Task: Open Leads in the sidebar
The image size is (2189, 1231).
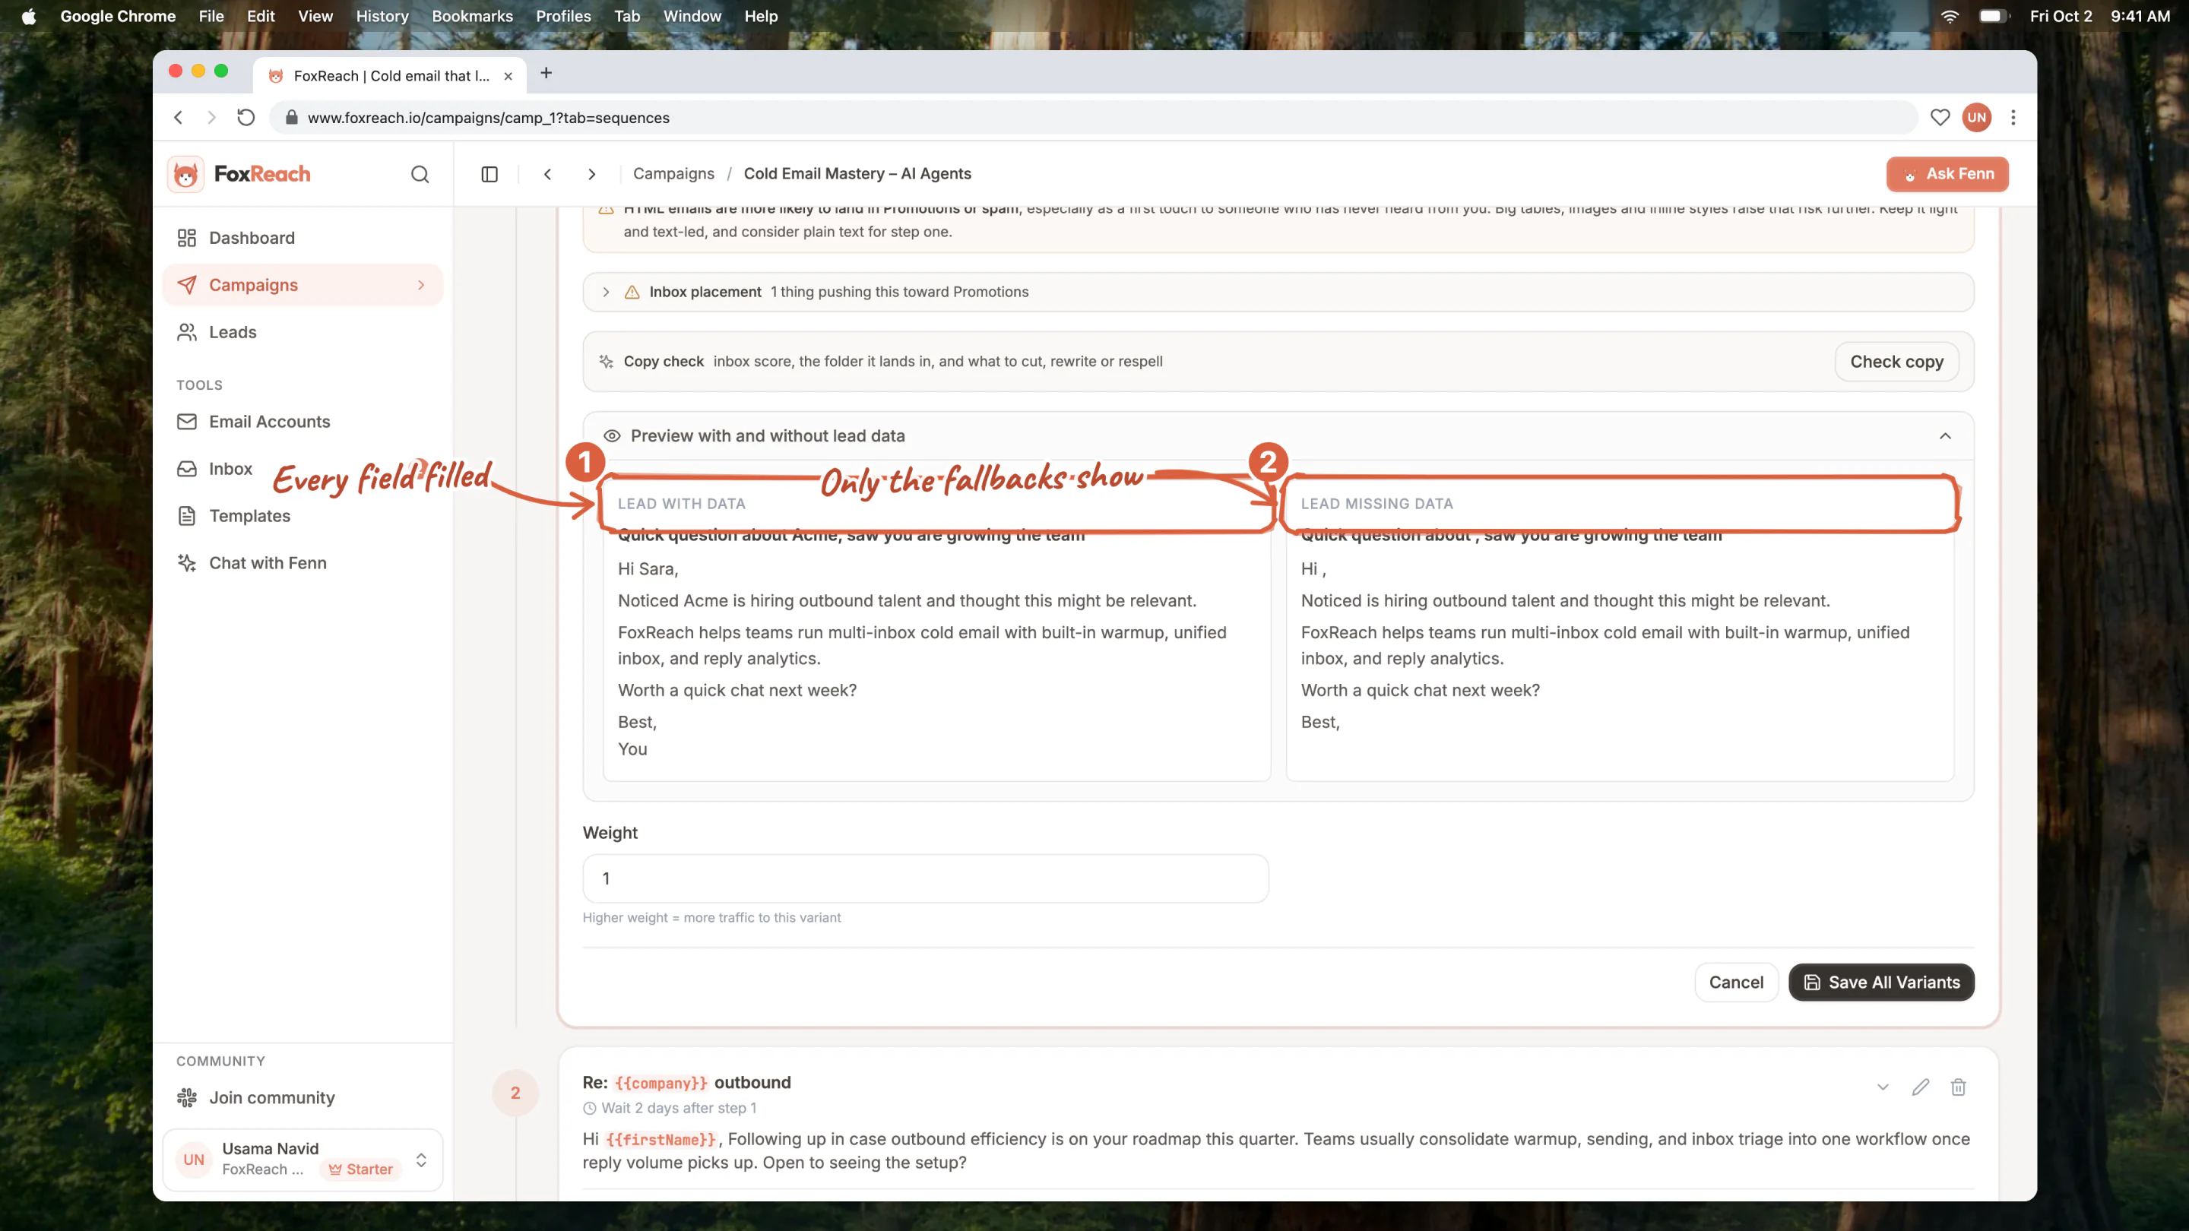Action: tap(303, 332)
